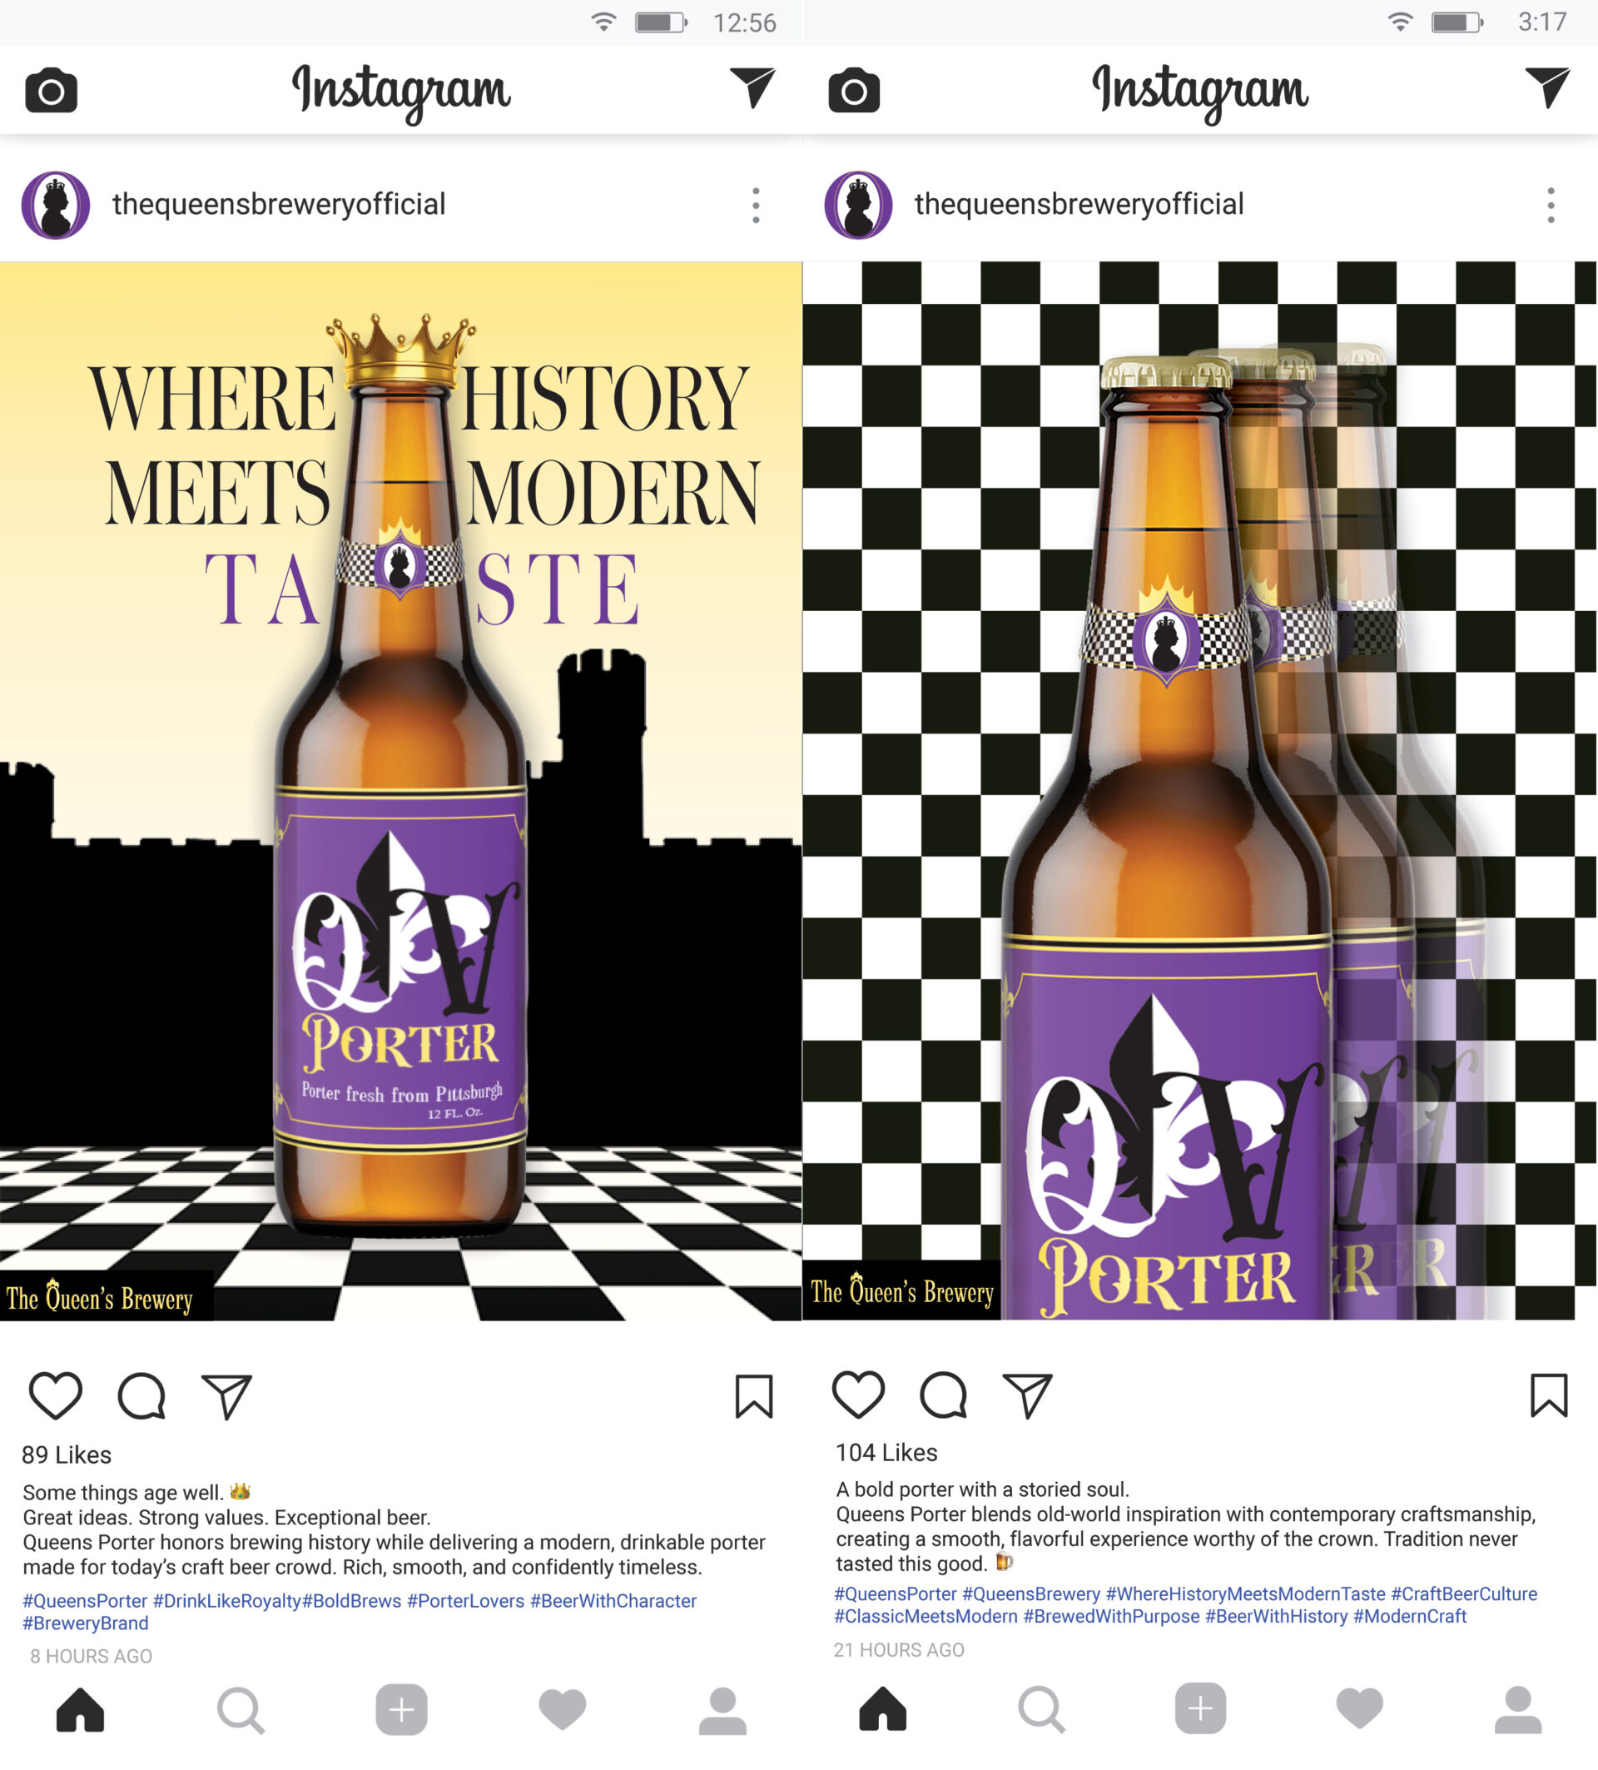The width and height of the screenshot is (1598, 1770).
Task: Open more options menu for left post
Action: (756, 206)
